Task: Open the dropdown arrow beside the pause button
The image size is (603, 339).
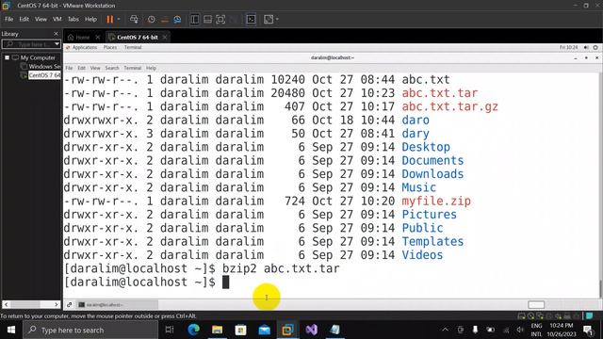Action: pyautogui.click(x=119, y=19)
